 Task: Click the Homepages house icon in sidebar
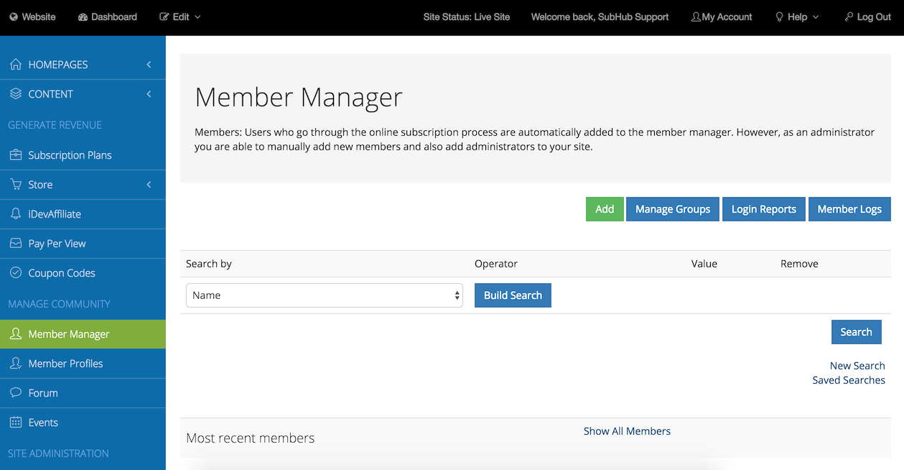[x=16, y=65]
